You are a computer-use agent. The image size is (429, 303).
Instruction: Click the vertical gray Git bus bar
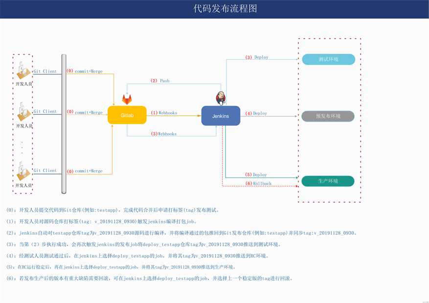[64, 124]
